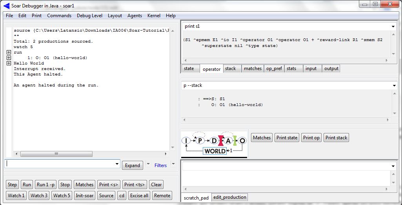
Task: Click the Propose phase node in diagram
Action: click(200, 140)
